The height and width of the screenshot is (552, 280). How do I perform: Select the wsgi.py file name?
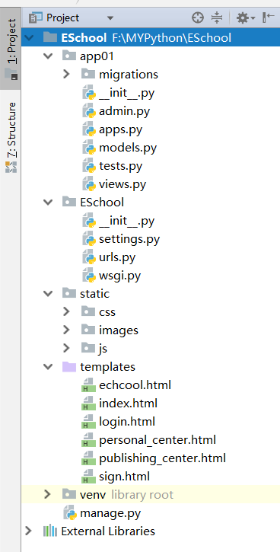coord(120,276)
